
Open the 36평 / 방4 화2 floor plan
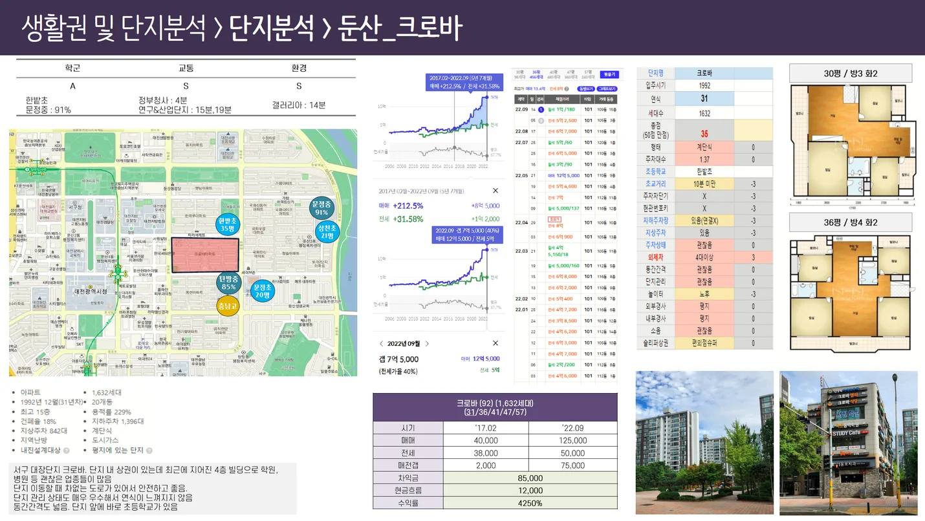[853, 294]
